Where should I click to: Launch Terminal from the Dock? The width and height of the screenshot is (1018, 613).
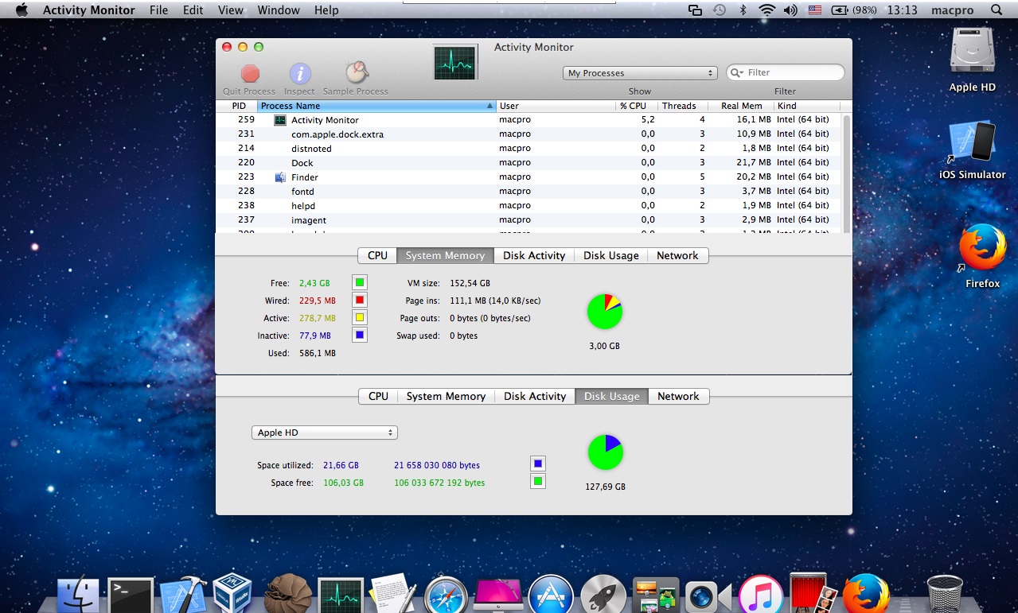point(131,595)
